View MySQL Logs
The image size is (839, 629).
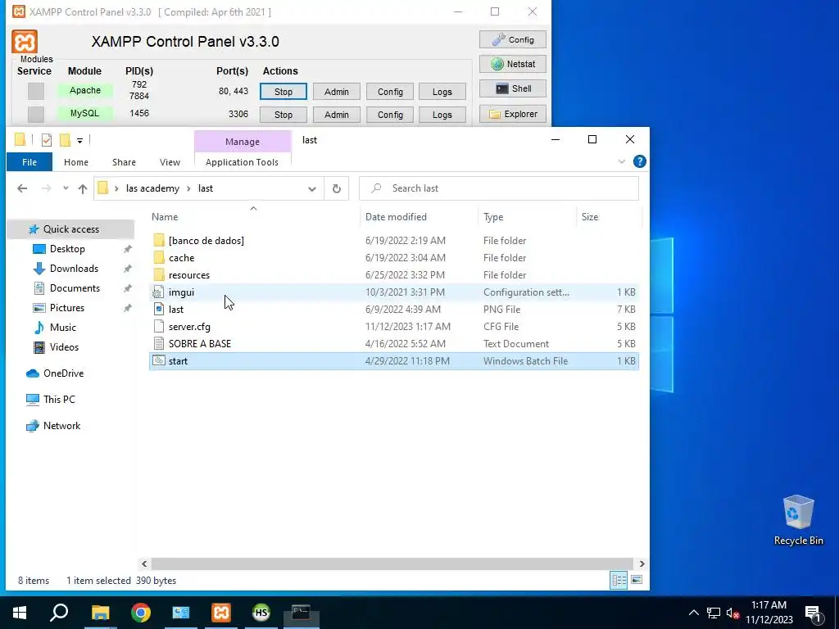442,115
